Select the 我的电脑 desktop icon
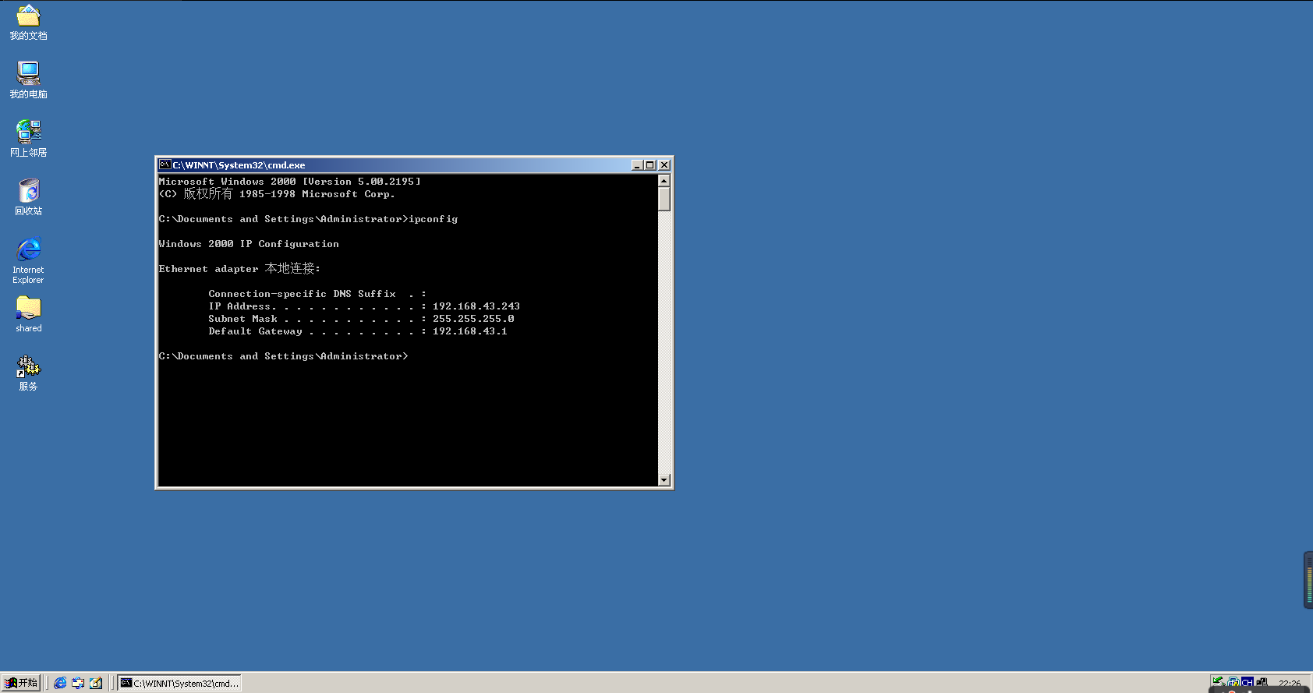Image resolution: width=1313 pixels, height=693 pixels. (28, 80)
